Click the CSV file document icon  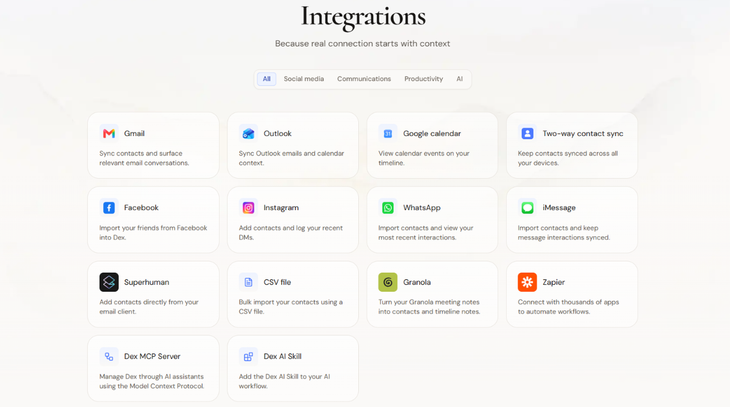[248, 282]
